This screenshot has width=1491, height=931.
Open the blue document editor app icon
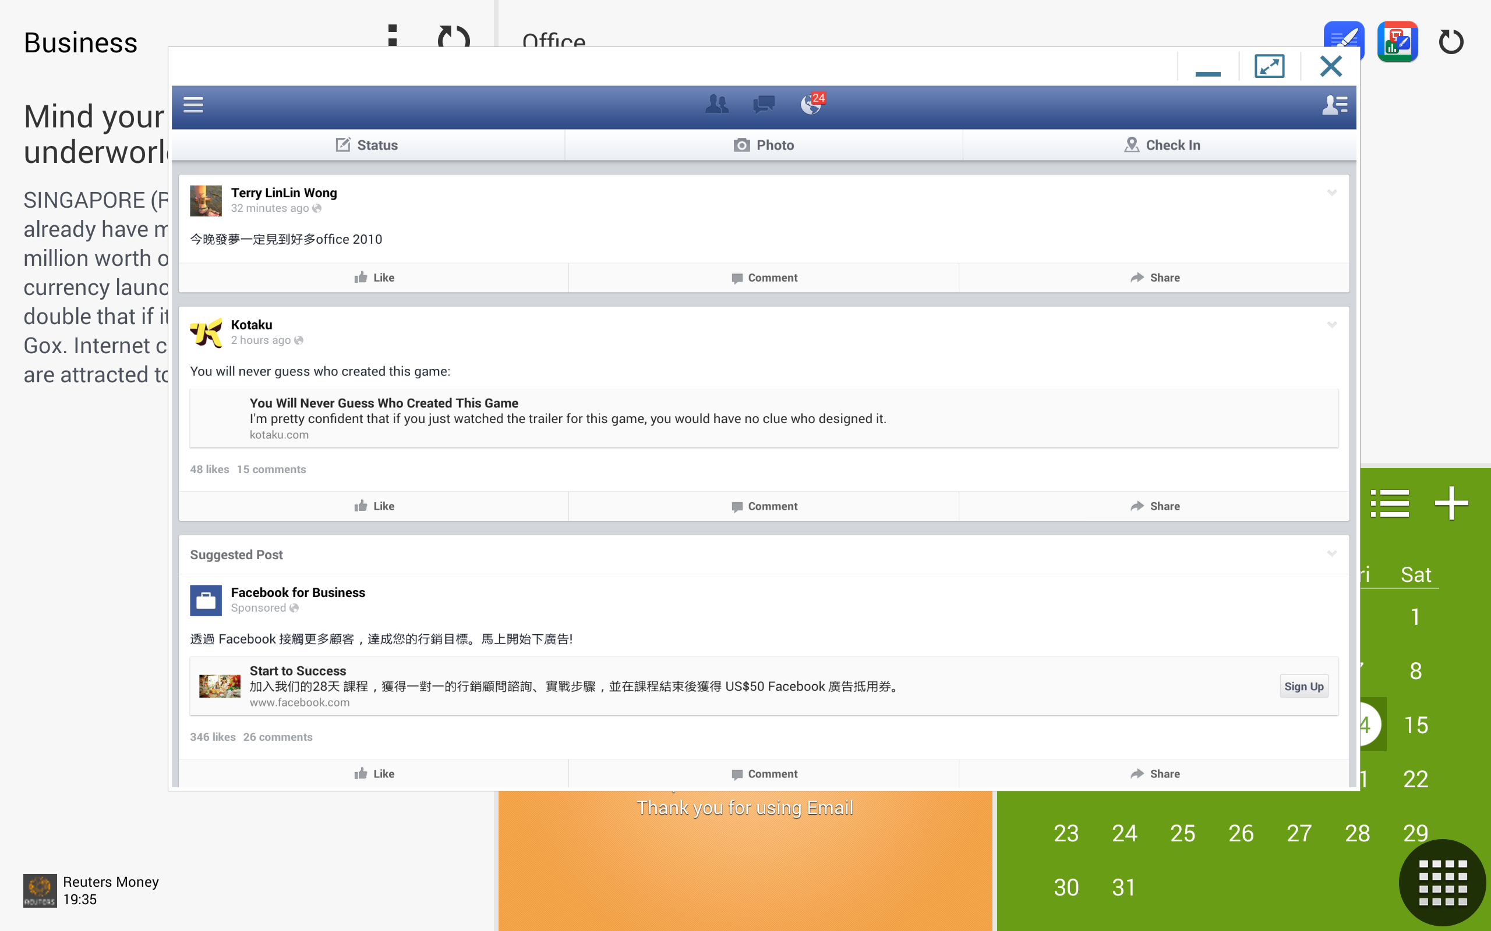(x=1343, y=34)
